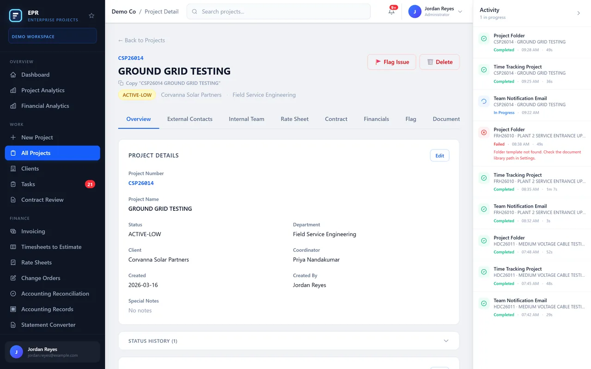Focus the Search projects field
This screenshot has width=591, height=369.
pyautogui.click(x=278, y=12)
